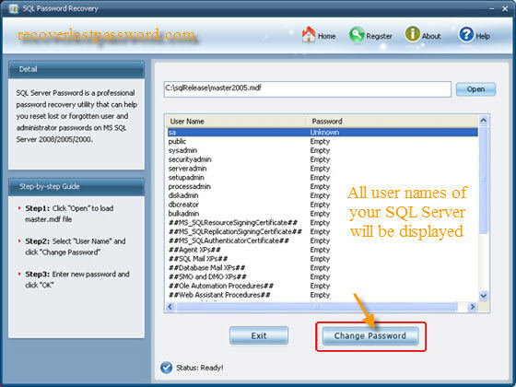The height and width of the screenshot is (387, 516).
Task: Click the Open button to load file
Action: [x=475, y=89]
